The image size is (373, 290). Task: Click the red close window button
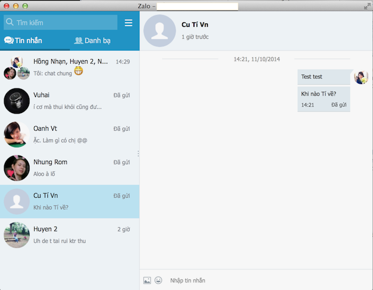pyautogui.click(x=6, y=6)
